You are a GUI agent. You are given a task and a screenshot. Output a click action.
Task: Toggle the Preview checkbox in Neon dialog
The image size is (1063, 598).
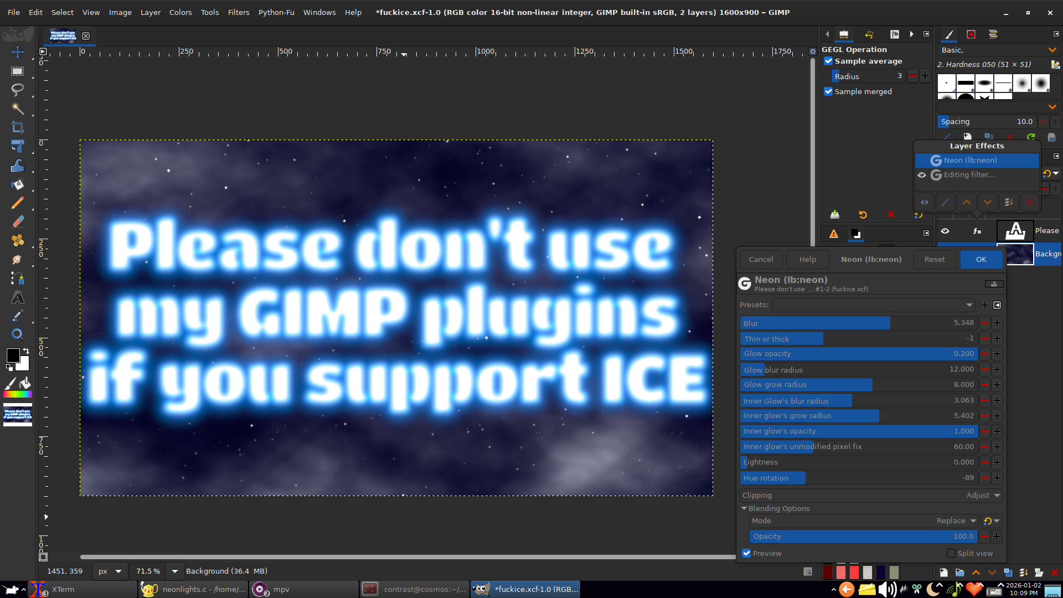click(x=746, y=553)
